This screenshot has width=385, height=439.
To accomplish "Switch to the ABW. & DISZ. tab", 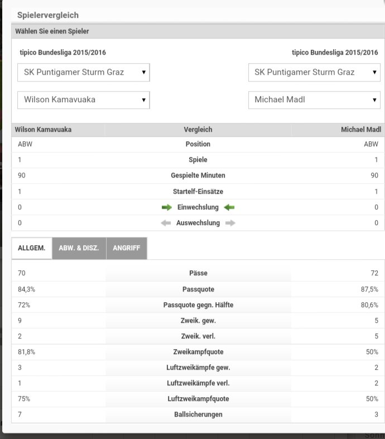I will click(79, 248).
